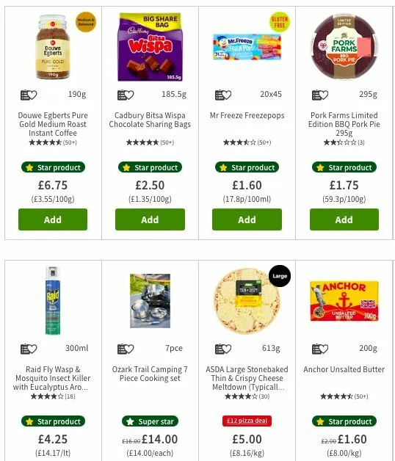Viewport: 395px width, 461px height.
Task: Add Douwe Egberts coffee to favourites list
Action: tap(29, 95)
